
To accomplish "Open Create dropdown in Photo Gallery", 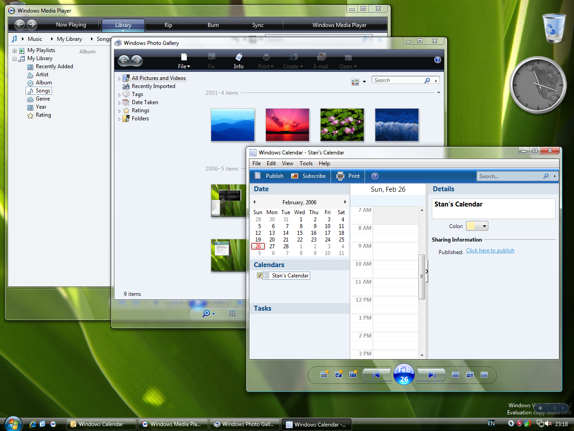I will tap(293, 61).
